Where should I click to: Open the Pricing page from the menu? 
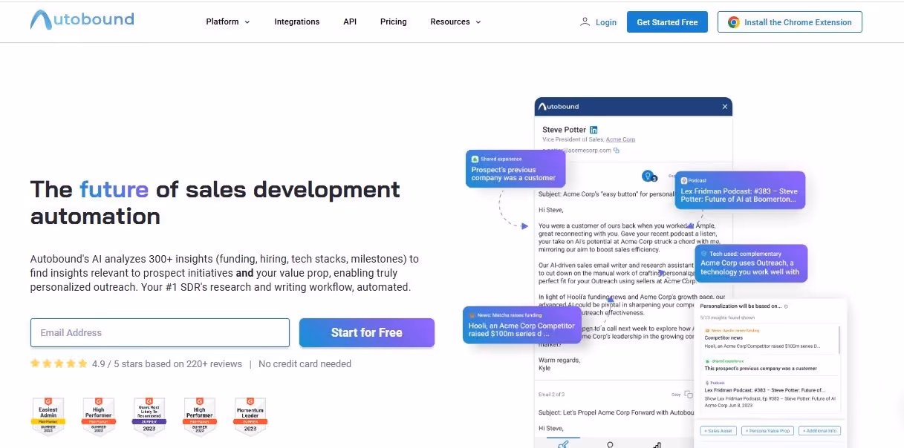393,22
